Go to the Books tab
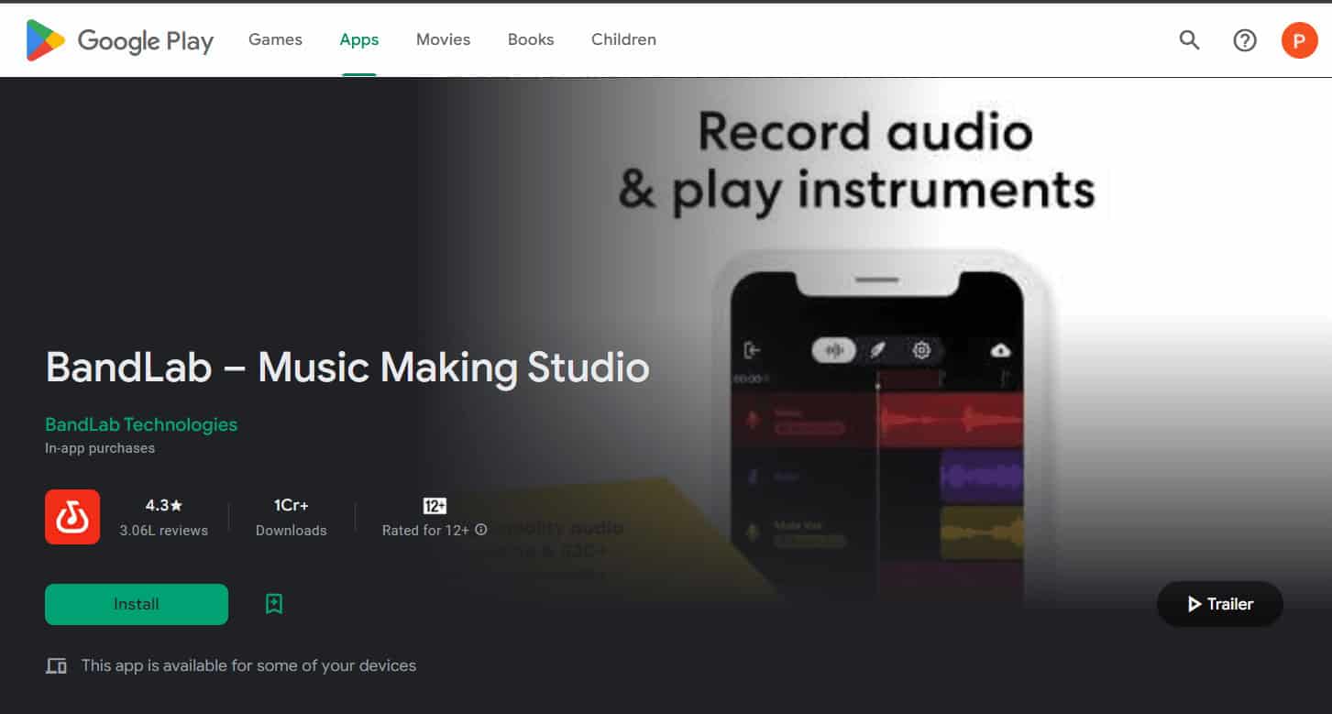This screenshot has height=714, width=1332. (x=531, y=39)
